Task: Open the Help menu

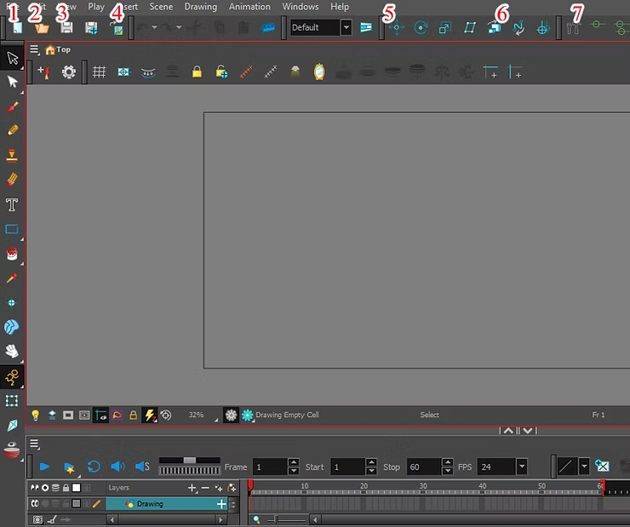Action: [x=340, y=7]
